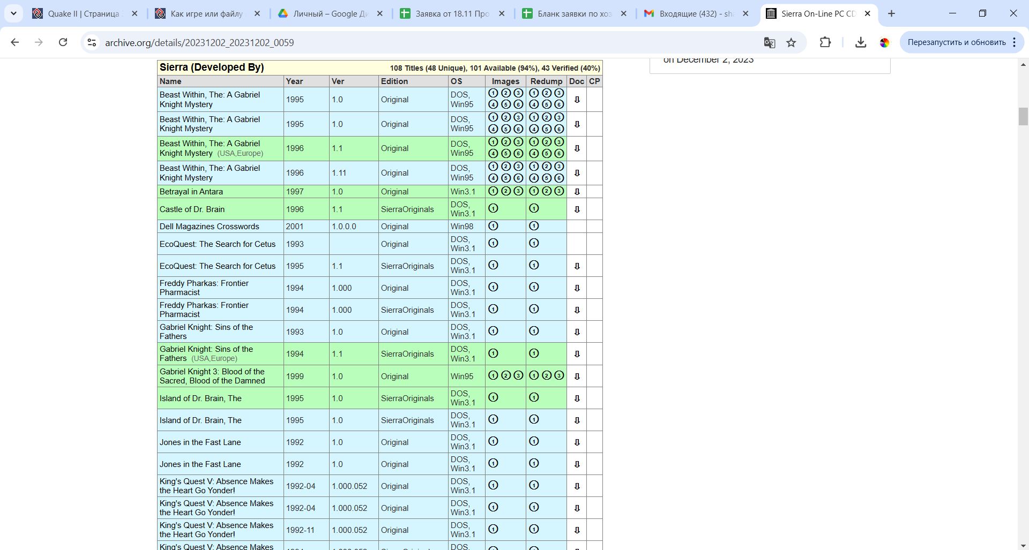1029x550 pixels.
Task: Open Images disc 1 for Castle of Dr. Brain
Action: (x=493, y=208)
